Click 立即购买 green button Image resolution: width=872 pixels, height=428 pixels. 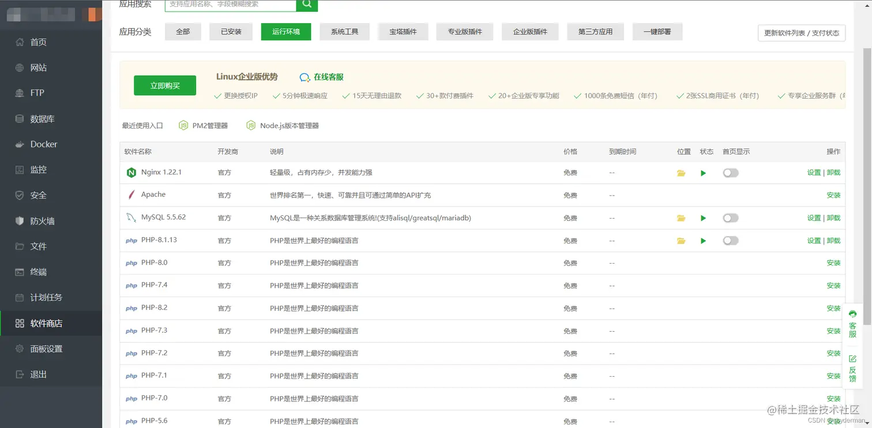coord(165,85)
